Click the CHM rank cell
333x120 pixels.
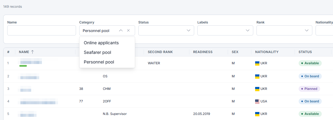[x=107, y=89]
